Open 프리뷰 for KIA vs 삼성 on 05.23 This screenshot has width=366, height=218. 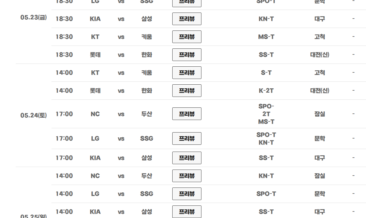187,19
